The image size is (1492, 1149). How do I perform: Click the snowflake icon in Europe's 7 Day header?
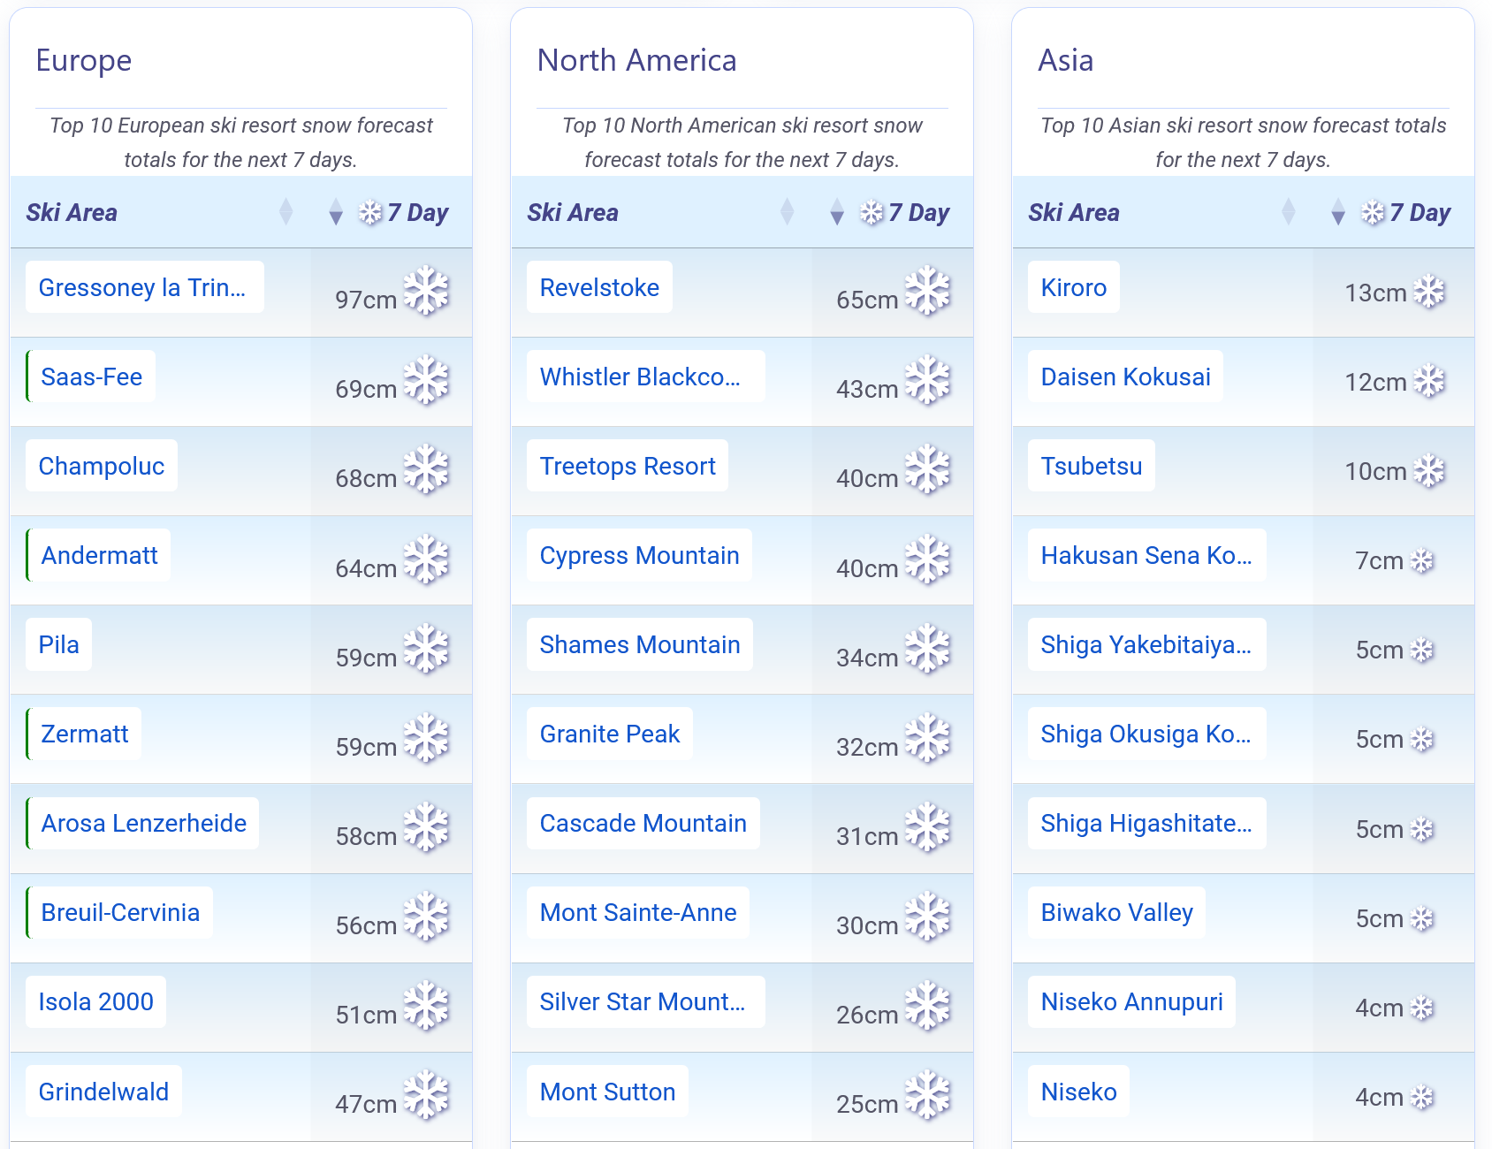[370, 212]
